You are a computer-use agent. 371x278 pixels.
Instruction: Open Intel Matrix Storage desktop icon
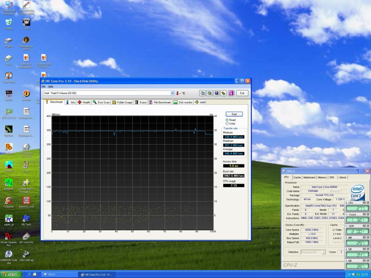tap(26, 186)
